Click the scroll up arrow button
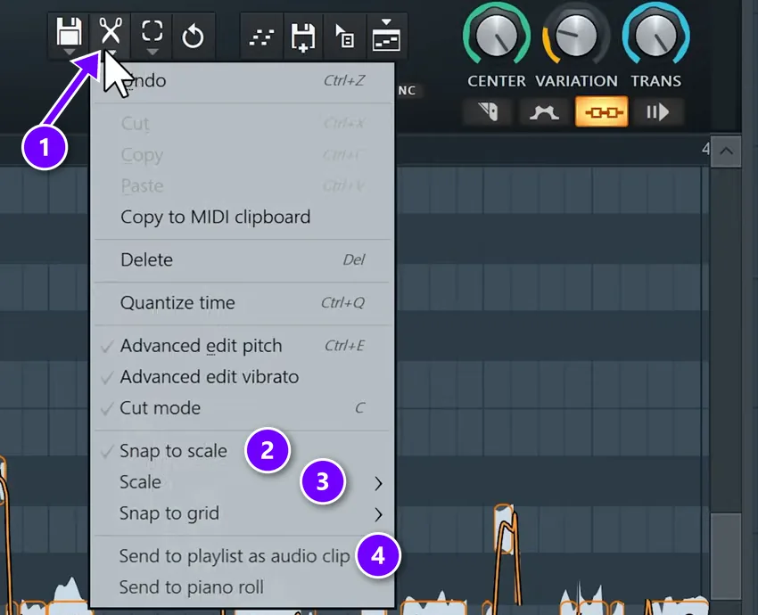Screen dimensions: 758x615 pyautogui.click(x=726, y=152)
